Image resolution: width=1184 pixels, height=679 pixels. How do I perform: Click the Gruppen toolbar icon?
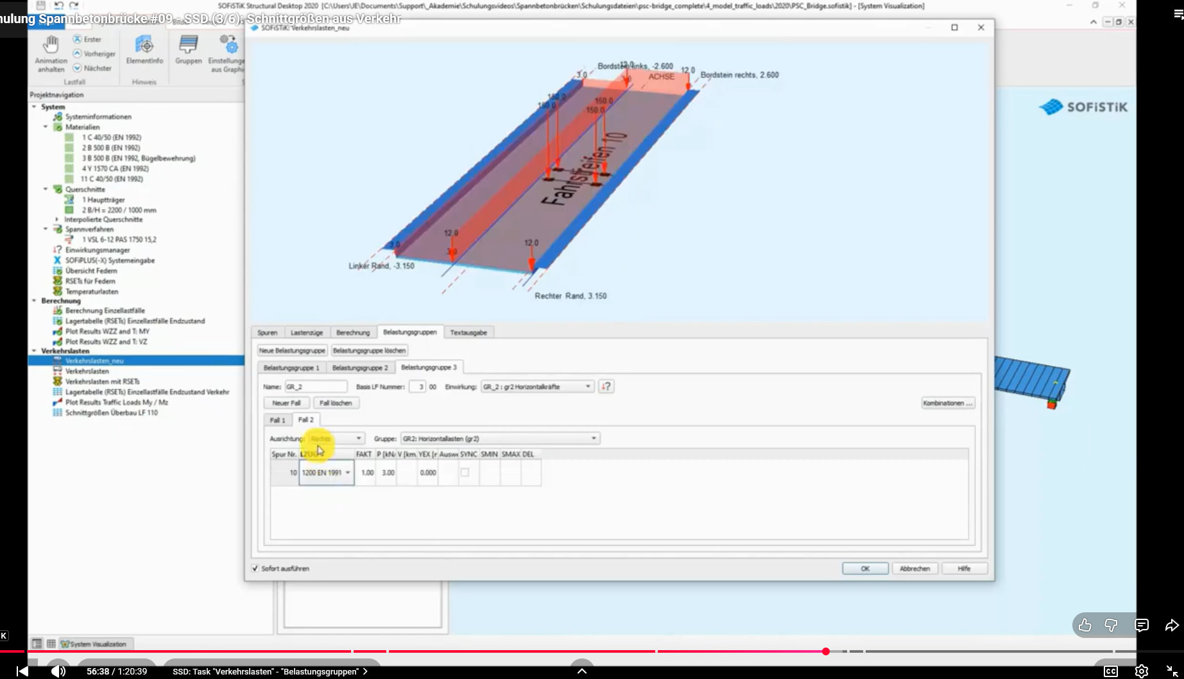(188, 46)
